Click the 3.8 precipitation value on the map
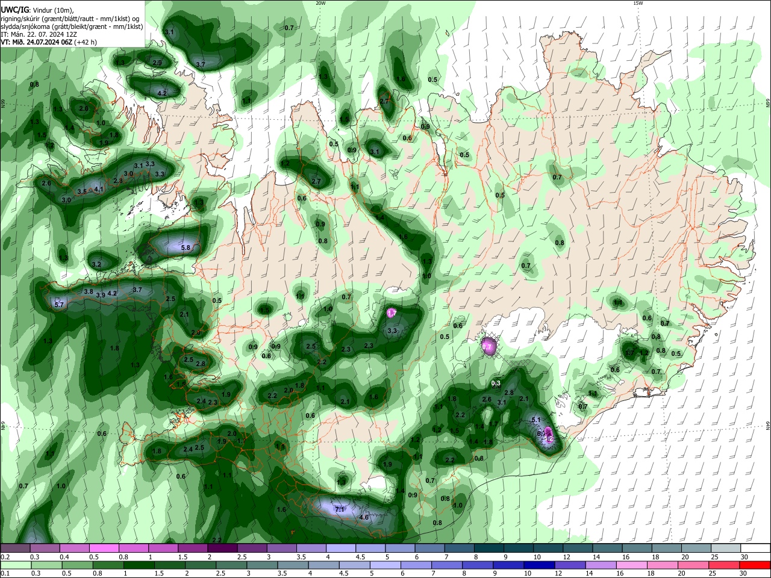The width and height of the screenshot is (771, 578). click(89, 292)
